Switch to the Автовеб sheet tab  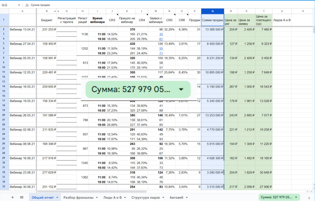pyautogui.click(x=176, y=197)
